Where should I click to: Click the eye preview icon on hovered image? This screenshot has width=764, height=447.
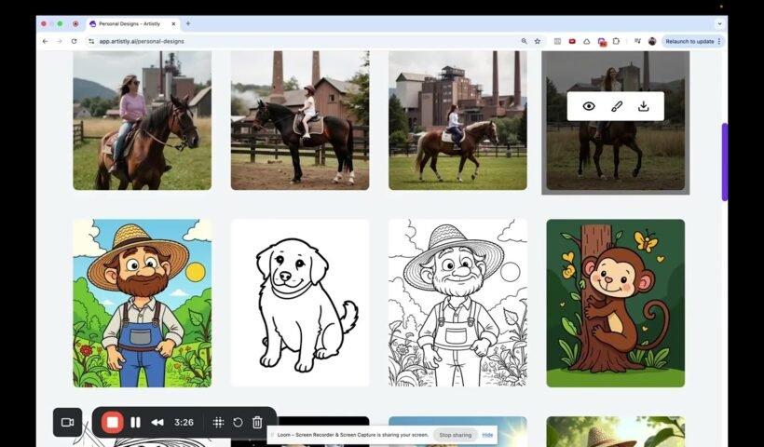click(x=589, y=106)
